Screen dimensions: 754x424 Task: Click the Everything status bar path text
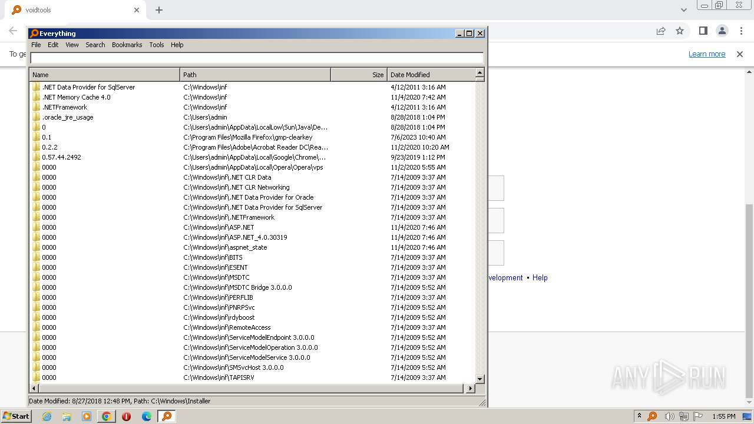120,401
